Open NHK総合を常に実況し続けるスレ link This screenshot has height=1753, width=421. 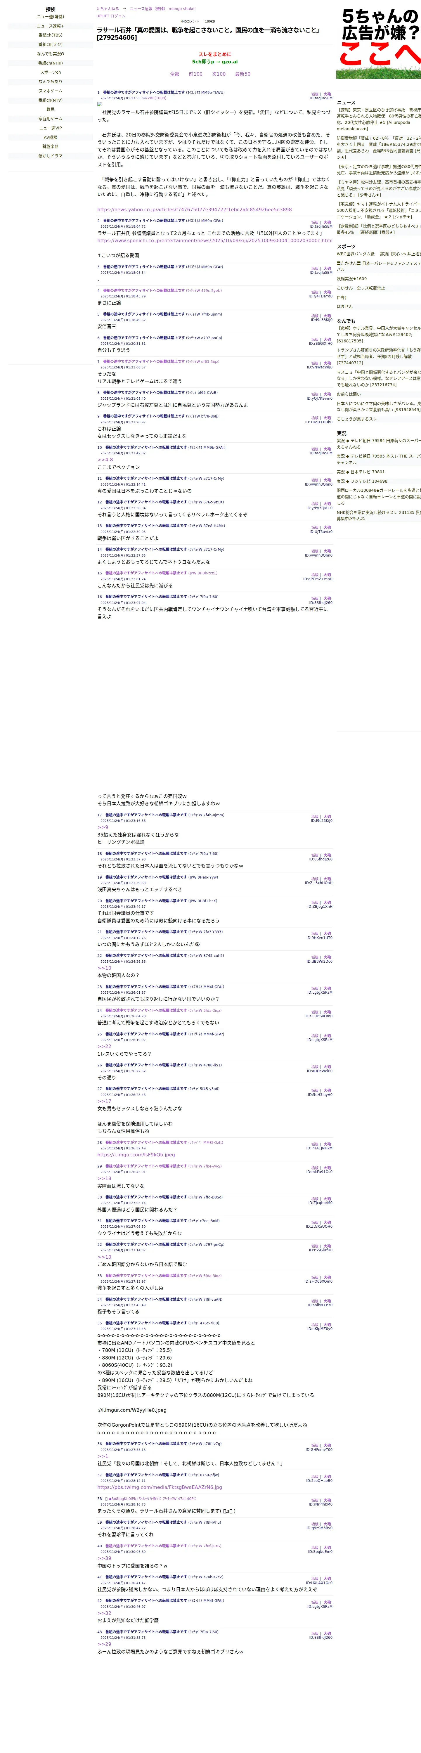379,516
